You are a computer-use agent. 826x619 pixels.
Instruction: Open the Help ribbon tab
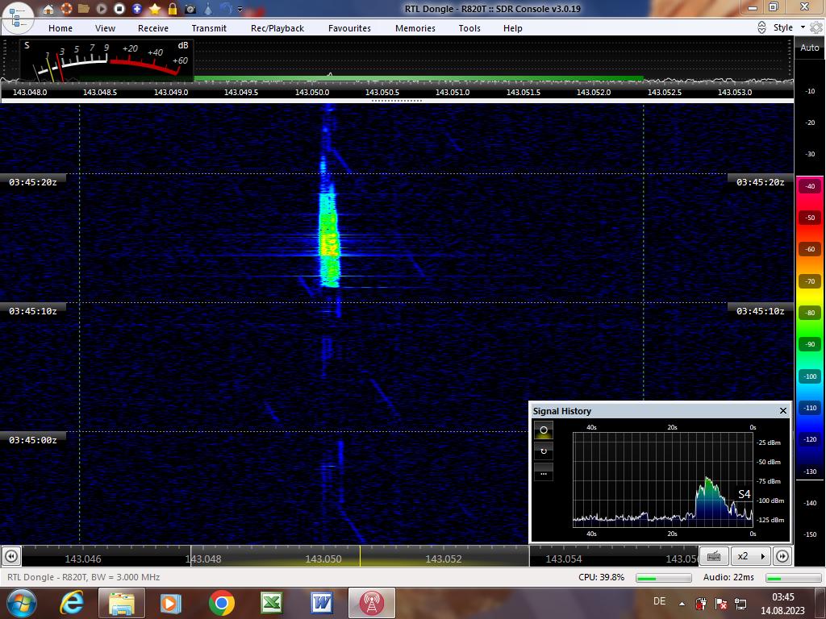click(513, 28)
